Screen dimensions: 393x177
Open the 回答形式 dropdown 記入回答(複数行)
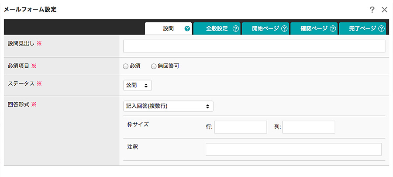click(168, 106)
